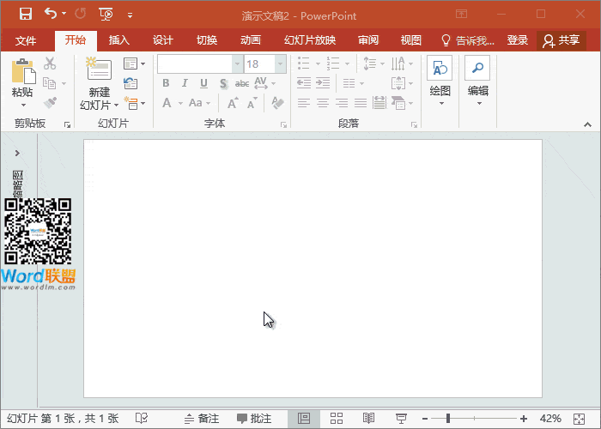Viewport: 601px width, 429px height.
Task: Click the Numbering list icon
Action: tap(333, 63)
